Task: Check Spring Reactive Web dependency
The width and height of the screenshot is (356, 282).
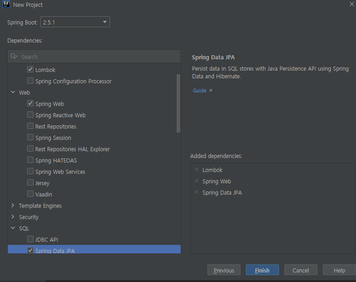Action: pos(30,115)
